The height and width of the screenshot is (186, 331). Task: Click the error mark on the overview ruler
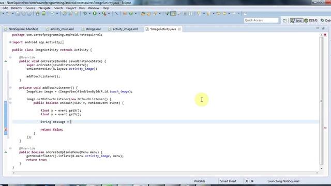click(325, 128)
